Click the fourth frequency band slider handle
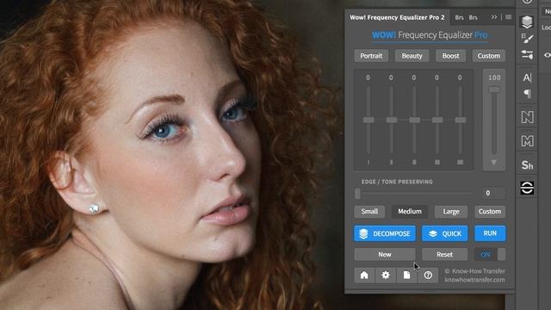This screenshot has width=551, height=310. (x=437, y=121)
